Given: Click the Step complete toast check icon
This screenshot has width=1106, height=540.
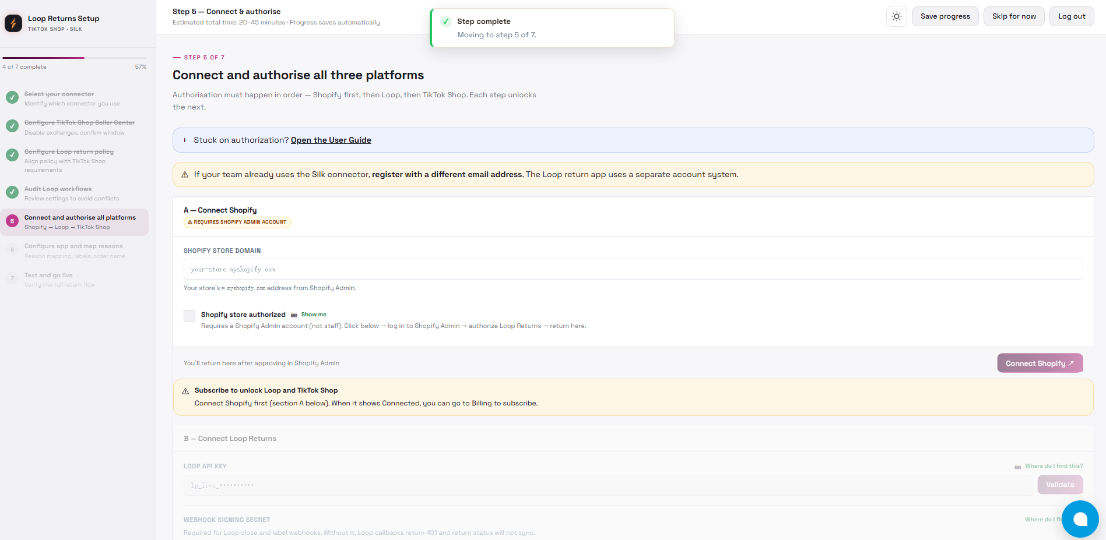Looking at the screenshot, I should click(x=446, y=22).
